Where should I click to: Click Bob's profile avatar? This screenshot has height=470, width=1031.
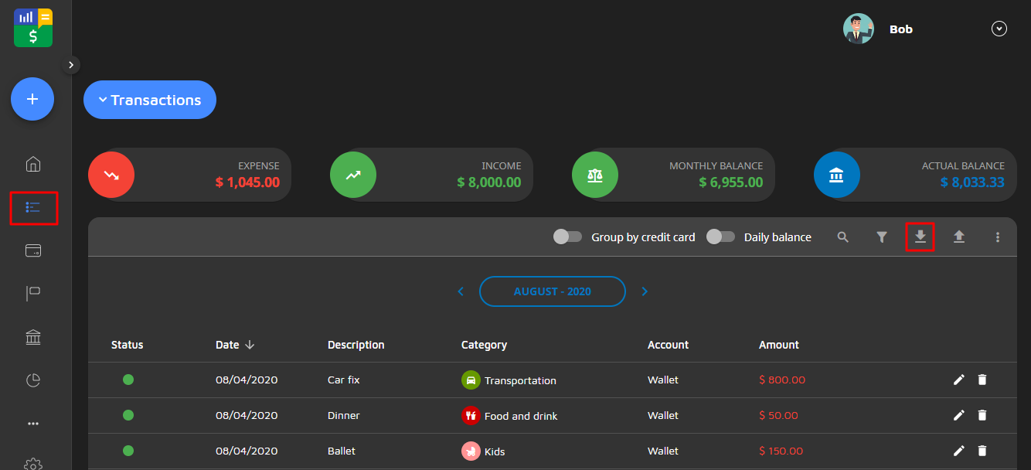click(x=859, y=29)
